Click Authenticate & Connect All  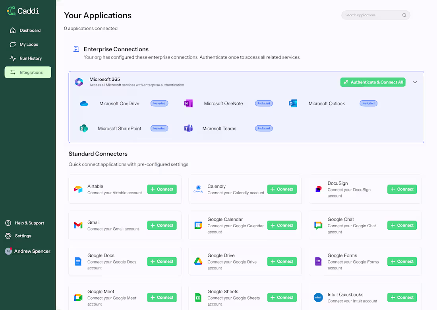[373, 82]
